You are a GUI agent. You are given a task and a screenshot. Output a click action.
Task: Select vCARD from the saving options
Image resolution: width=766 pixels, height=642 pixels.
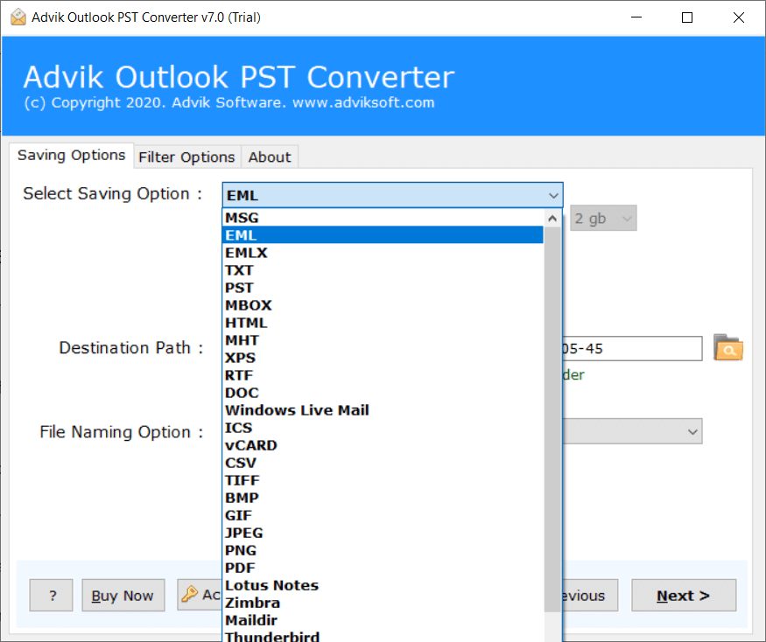[383, 446]
